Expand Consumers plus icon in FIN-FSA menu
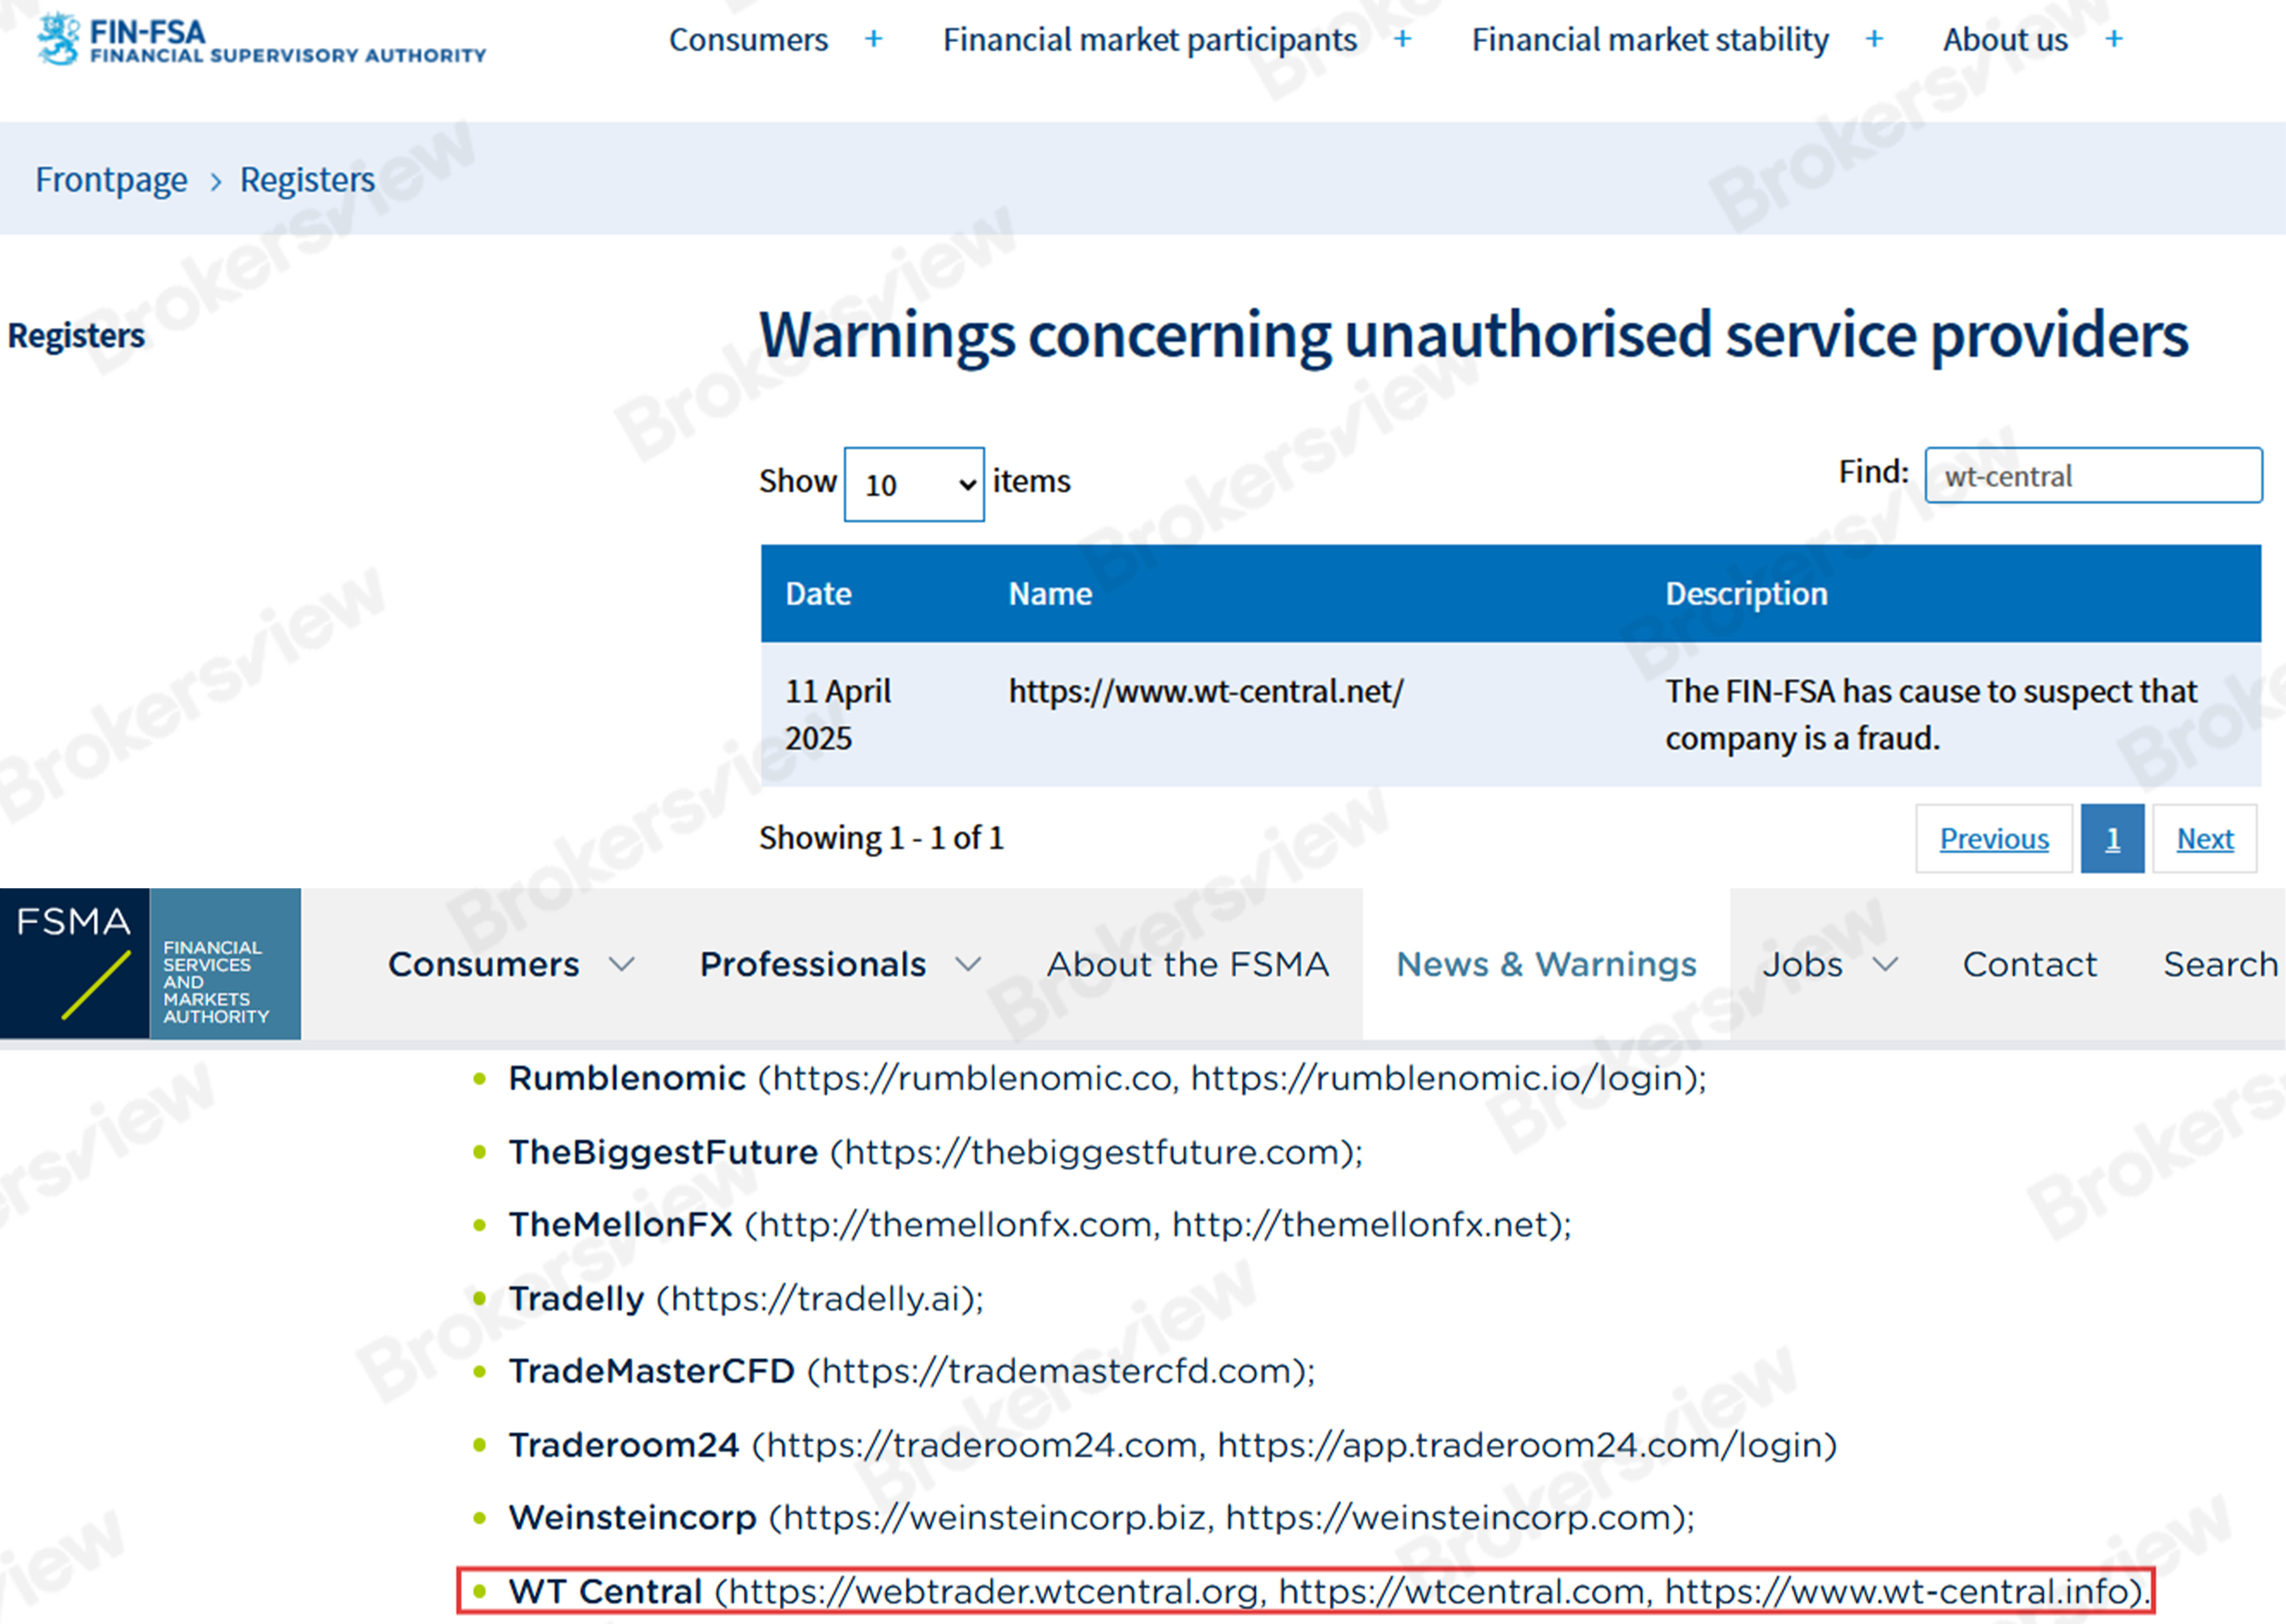 click(x=873, y=39)
